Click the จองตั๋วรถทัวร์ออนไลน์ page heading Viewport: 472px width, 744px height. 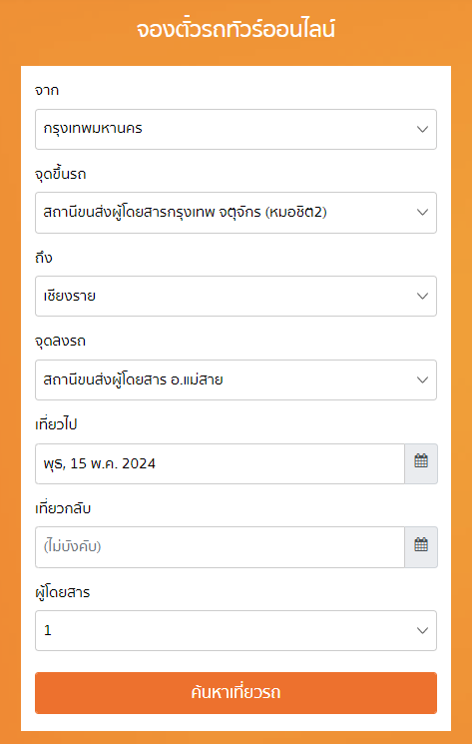click(x=236, y=29)
